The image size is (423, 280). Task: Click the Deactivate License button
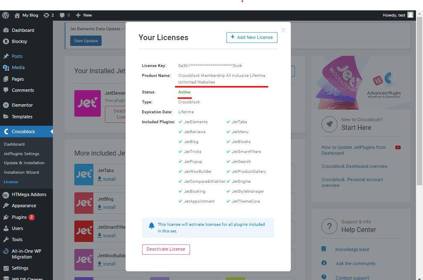click(166, 249)
